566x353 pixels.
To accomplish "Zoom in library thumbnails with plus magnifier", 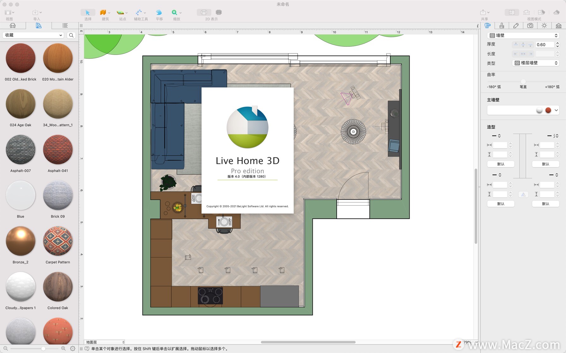I will 63,349.
